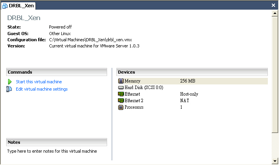Screen dimensions: 279x165
Task: Select the Memory device row
Action: [192, 81]
